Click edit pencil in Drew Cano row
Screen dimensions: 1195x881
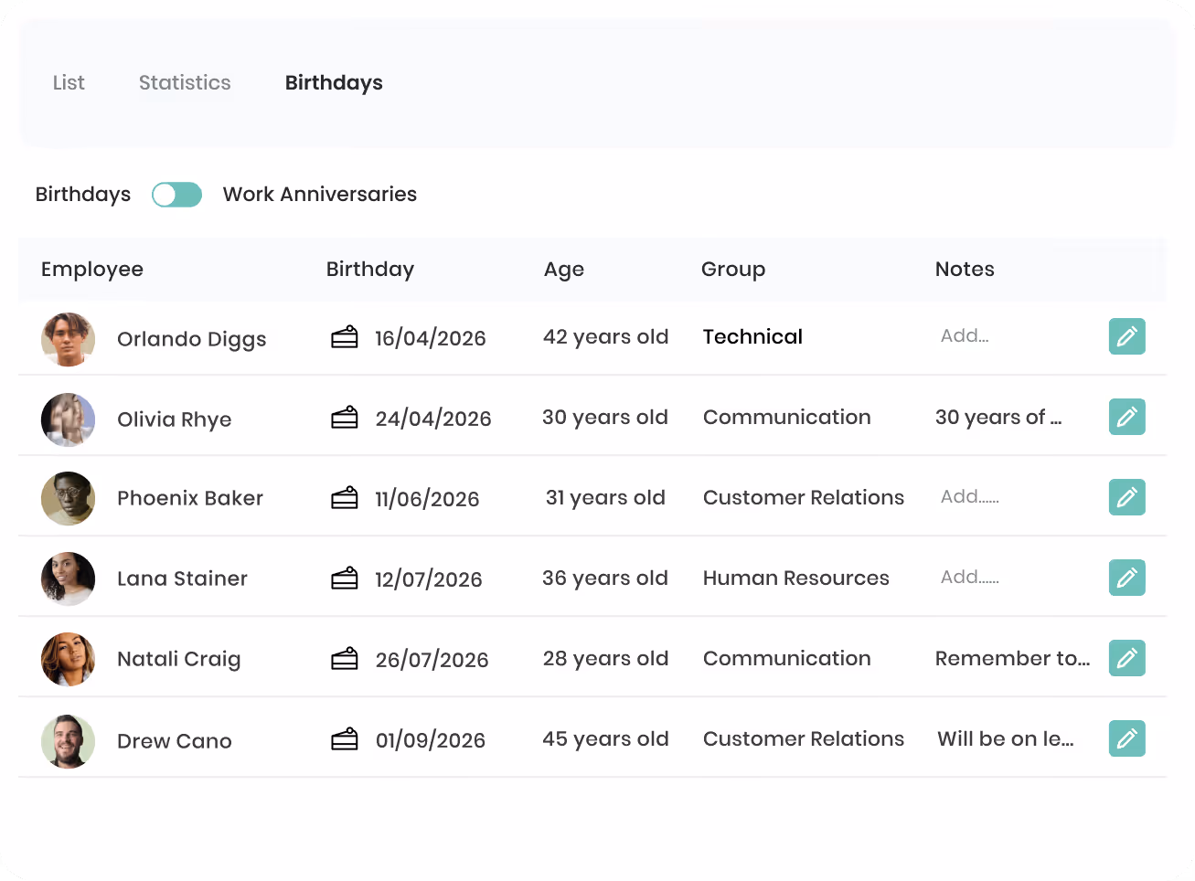click(x=1126, y=738)
